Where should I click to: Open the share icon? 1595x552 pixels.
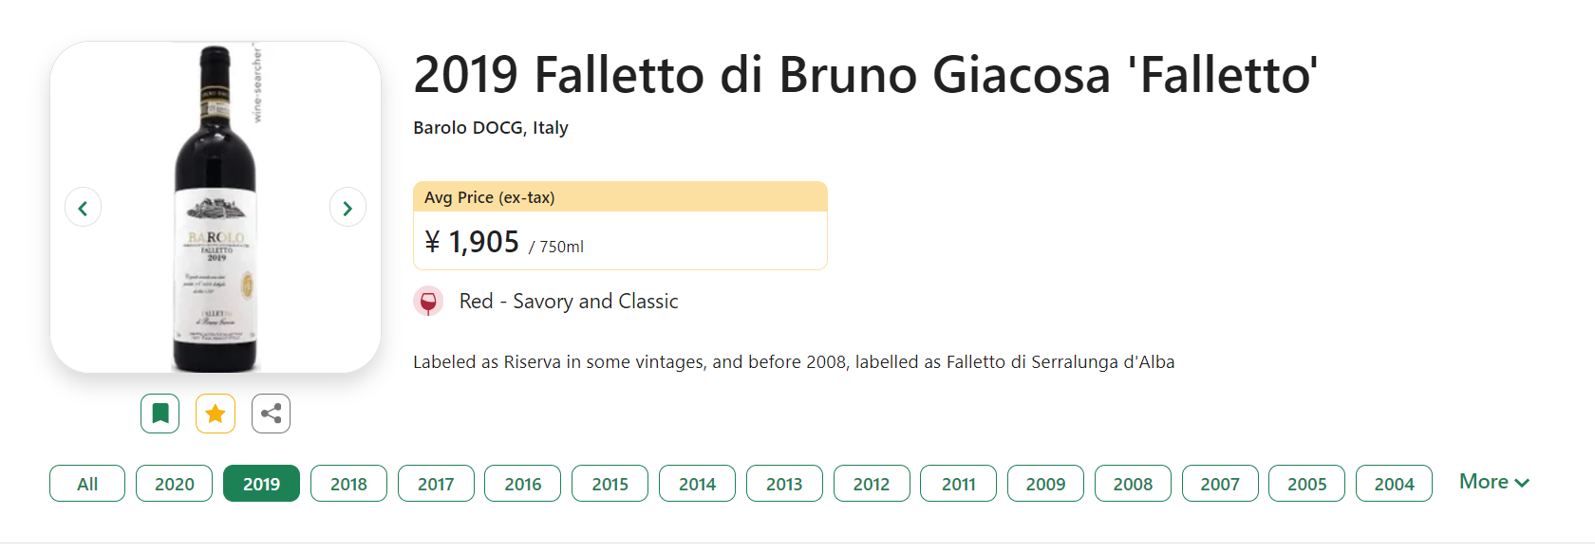coord(271,414)
